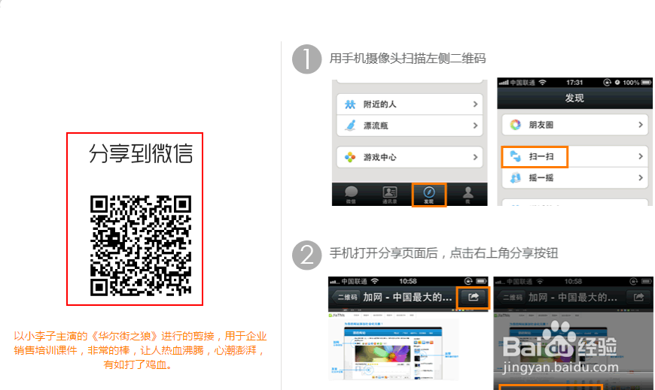Switch to the 我 profile tab

click(x=468, y=195)
